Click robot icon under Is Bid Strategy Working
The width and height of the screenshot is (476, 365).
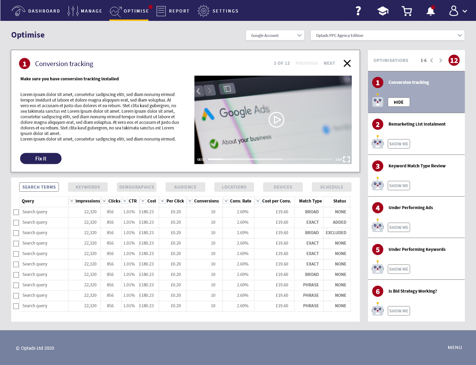tap(378, 309)
